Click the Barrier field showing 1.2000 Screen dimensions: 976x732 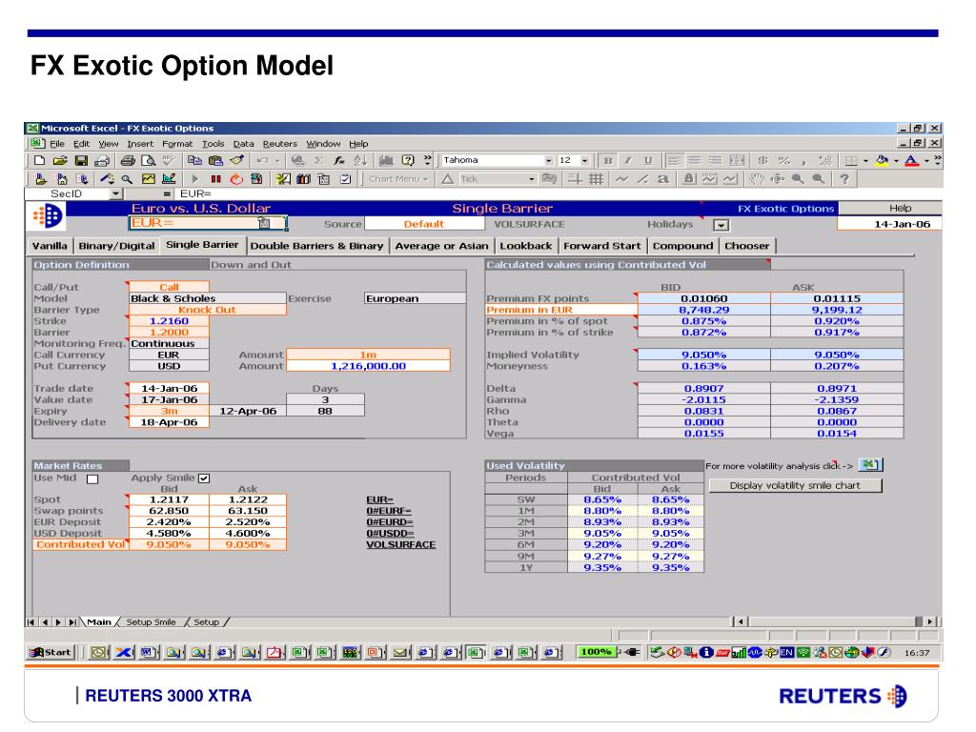pos(169,333)
